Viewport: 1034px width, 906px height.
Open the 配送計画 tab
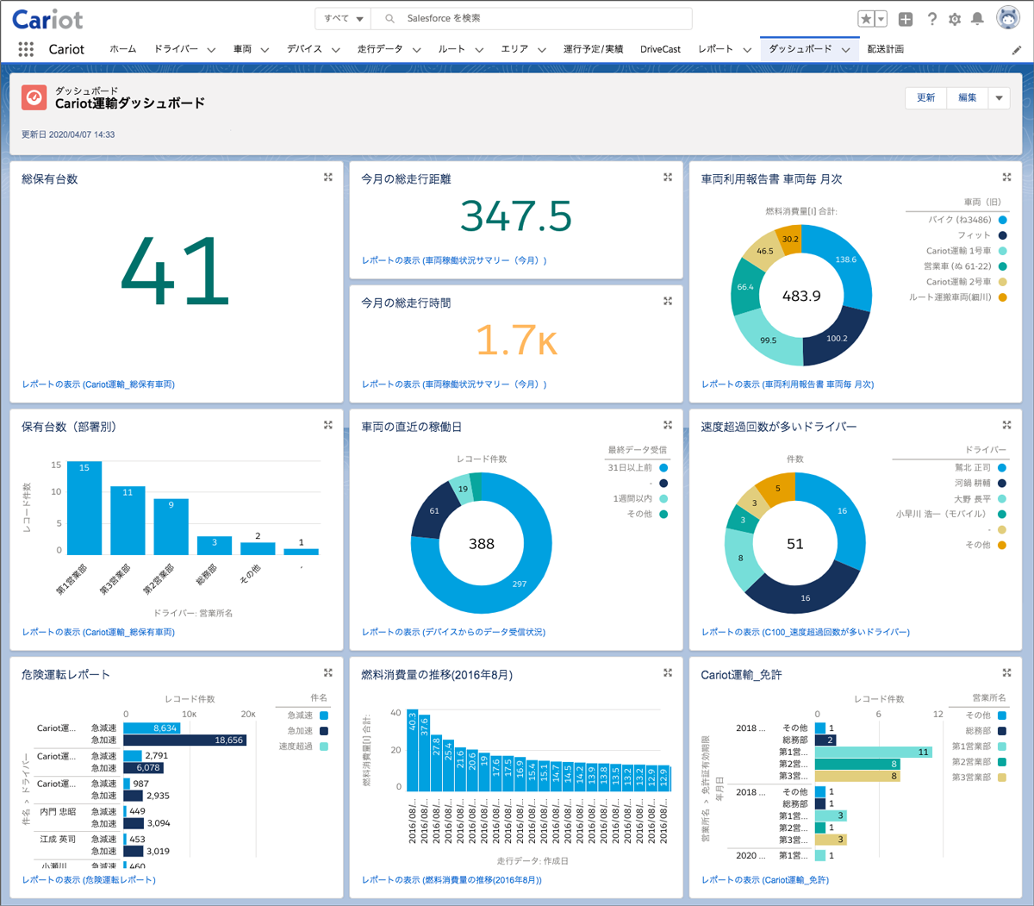click(885, 49)
